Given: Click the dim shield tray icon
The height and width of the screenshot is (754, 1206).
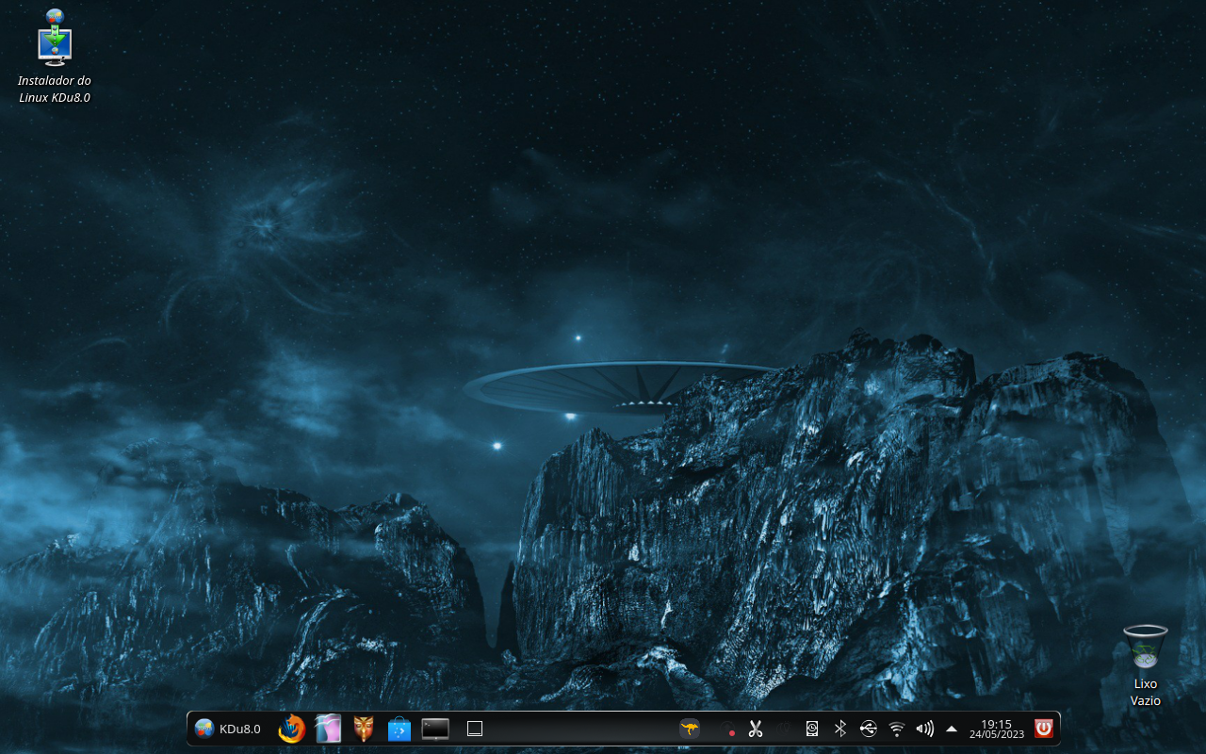Looking at the screenshot, I should point(784,729).
